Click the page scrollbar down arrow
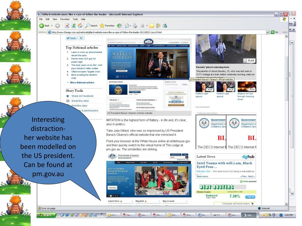 [286, 204]
